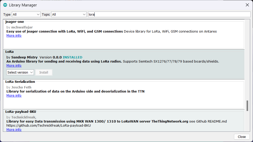Click the Library Manager window title
253x142 pixels.
[x=23, y=5]
